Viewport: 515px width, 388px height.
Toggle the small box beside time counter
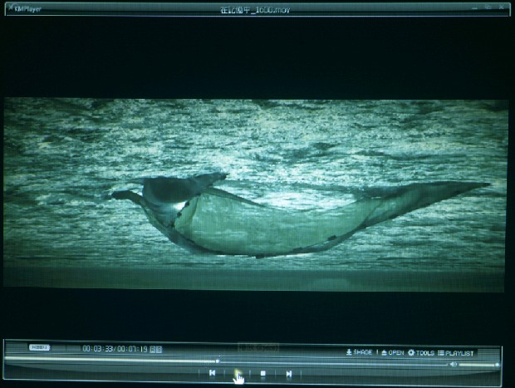(158, 349)
